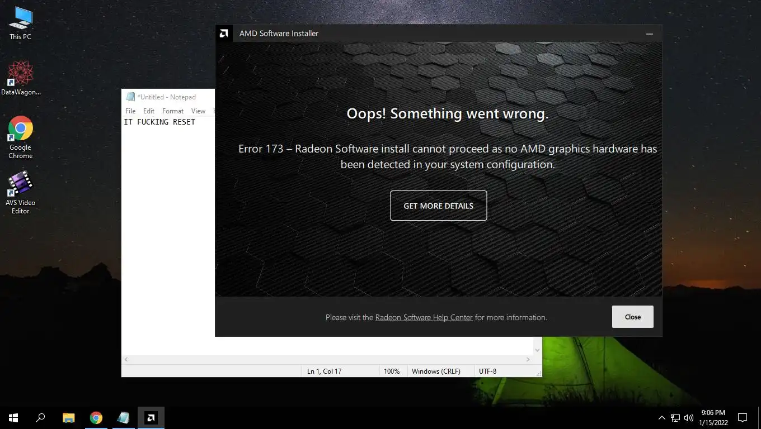Open the Windows Start menu
This screenshot has height=429, width=761.
point(13,417)
